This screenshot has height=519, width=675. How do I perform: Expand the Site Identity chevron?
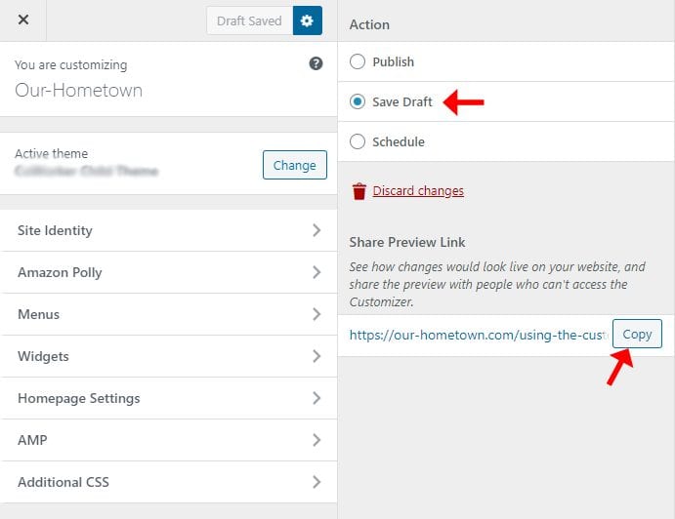(316, 230)
